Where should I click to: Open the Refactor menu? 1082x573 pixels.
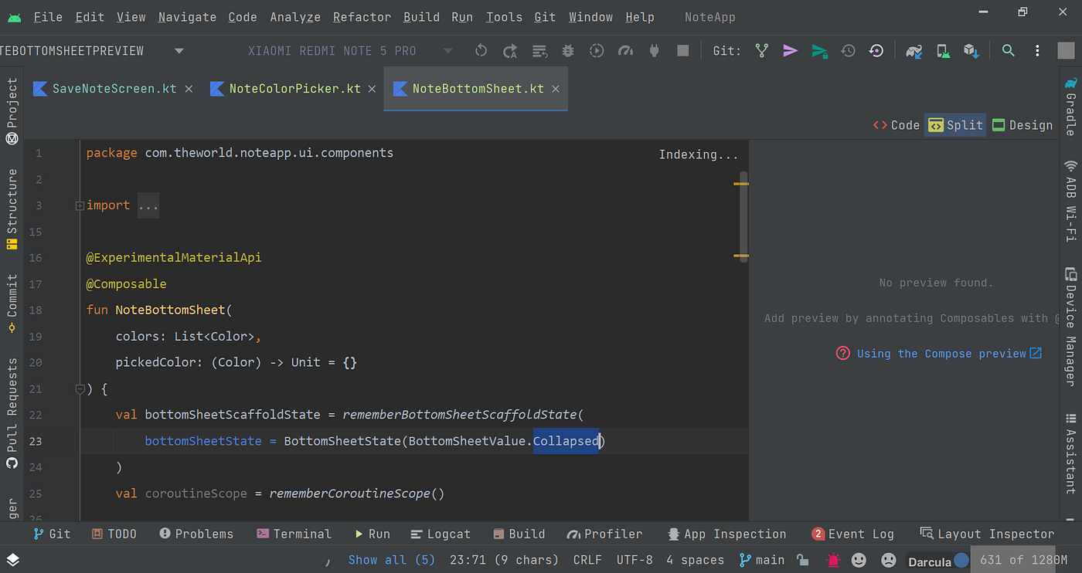362,16
